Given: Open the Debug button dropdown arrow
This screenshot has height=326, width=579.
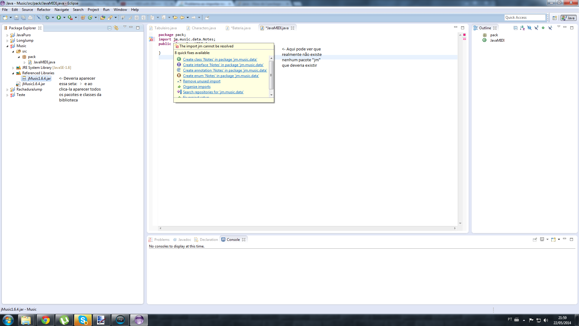Looking at the screenshot, I should (53, 18).
